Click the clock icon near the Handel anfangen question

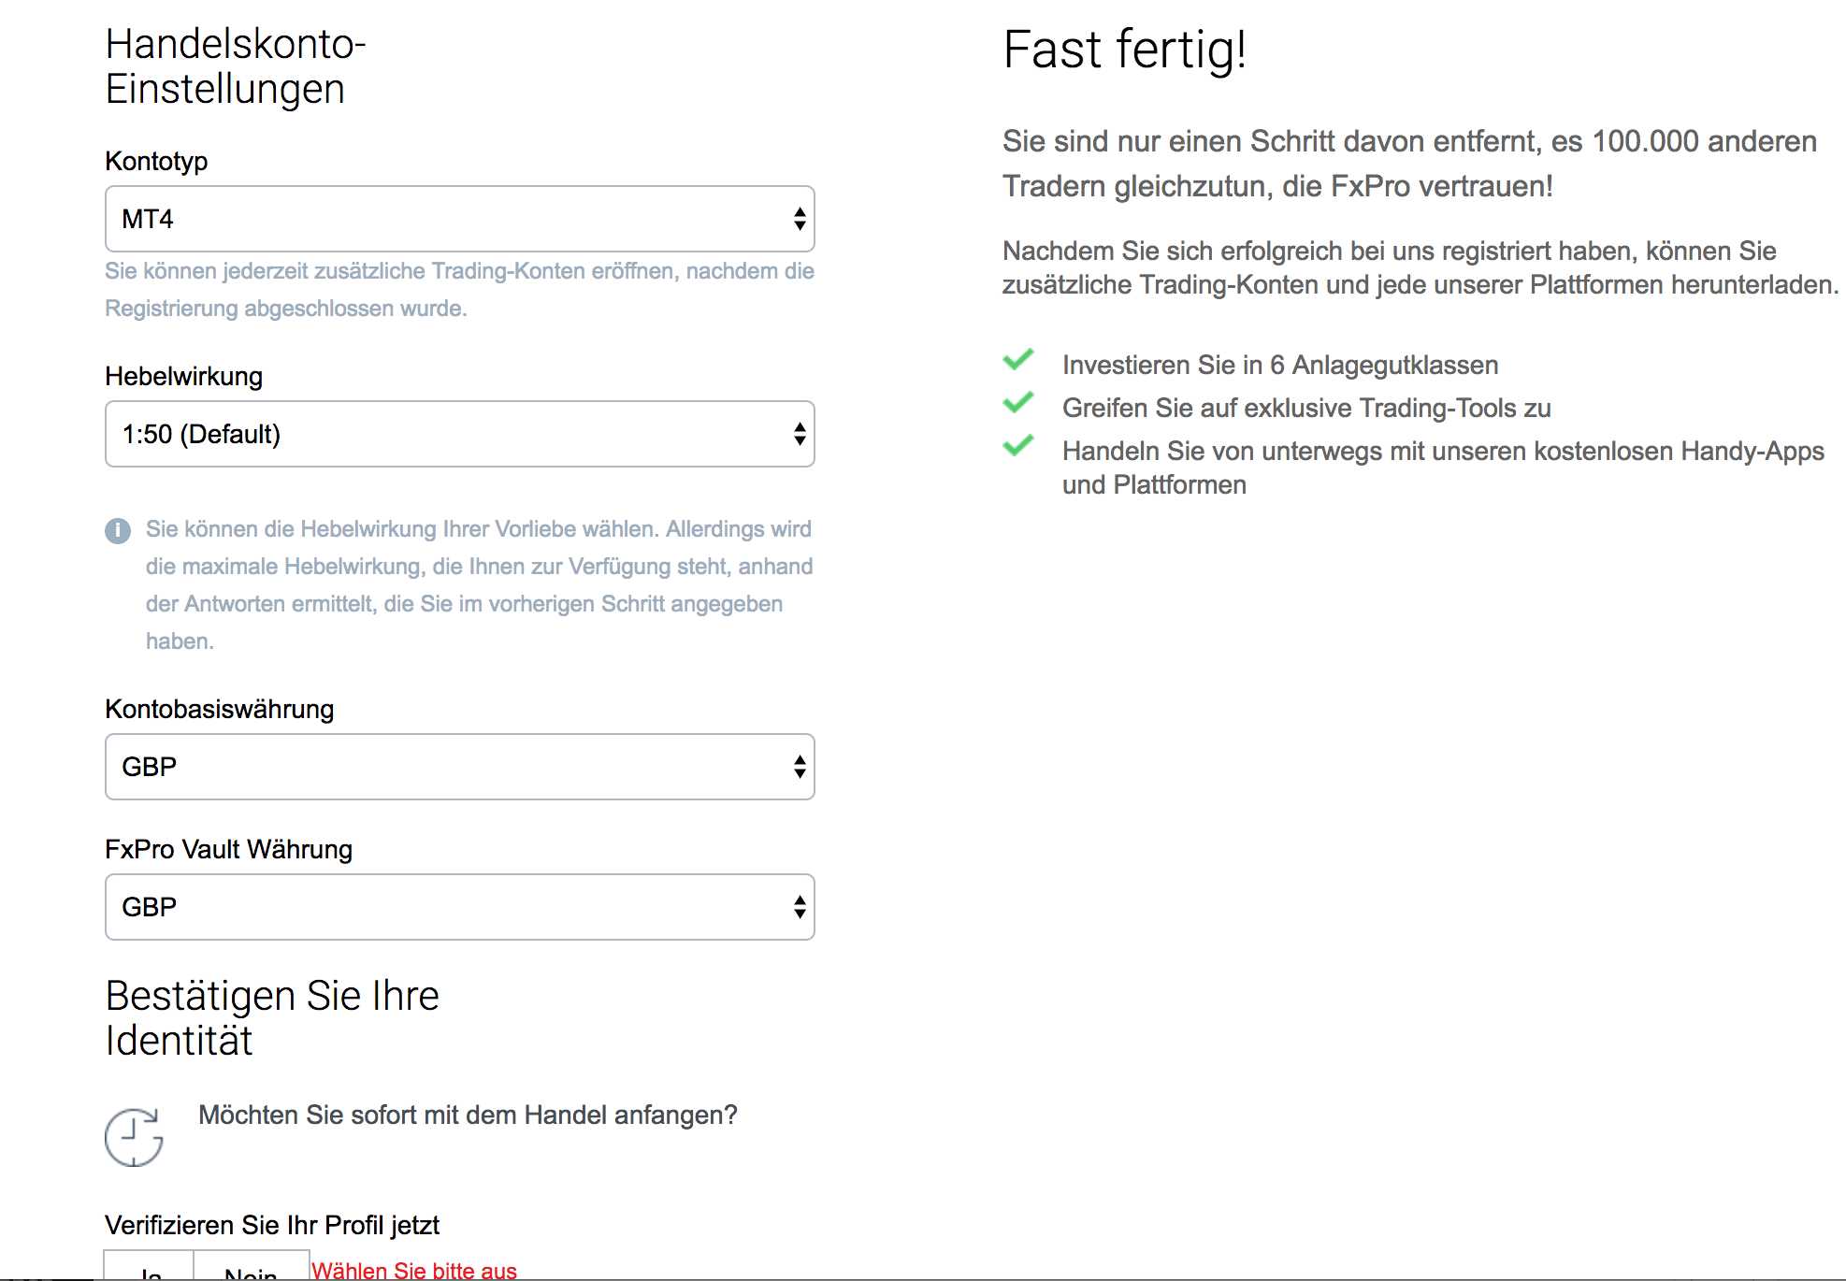[134, 1137]
